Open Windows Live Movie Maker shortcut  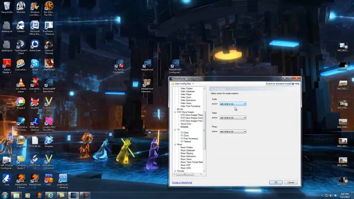(x=35, y=9)
